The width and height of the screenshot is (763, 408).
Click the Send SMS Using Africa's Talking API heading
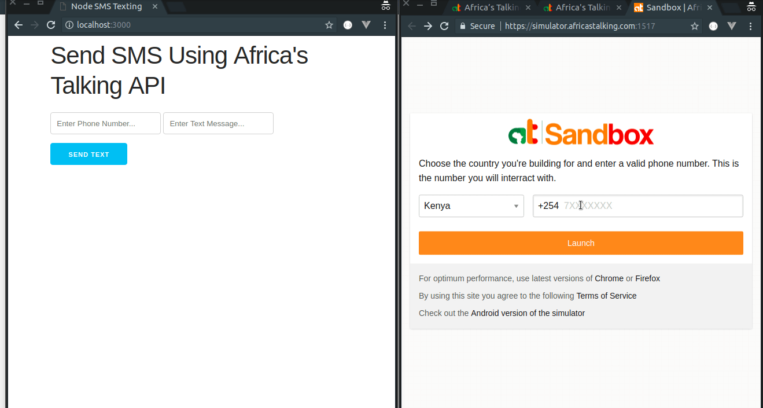179,71
